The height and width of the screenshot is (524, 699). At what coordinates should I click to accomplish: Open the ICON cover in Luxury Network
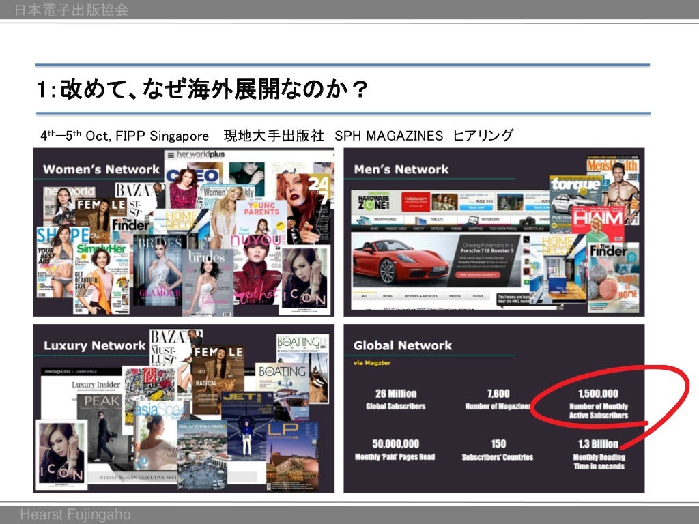pyautogui.click(x=61, y=454)
